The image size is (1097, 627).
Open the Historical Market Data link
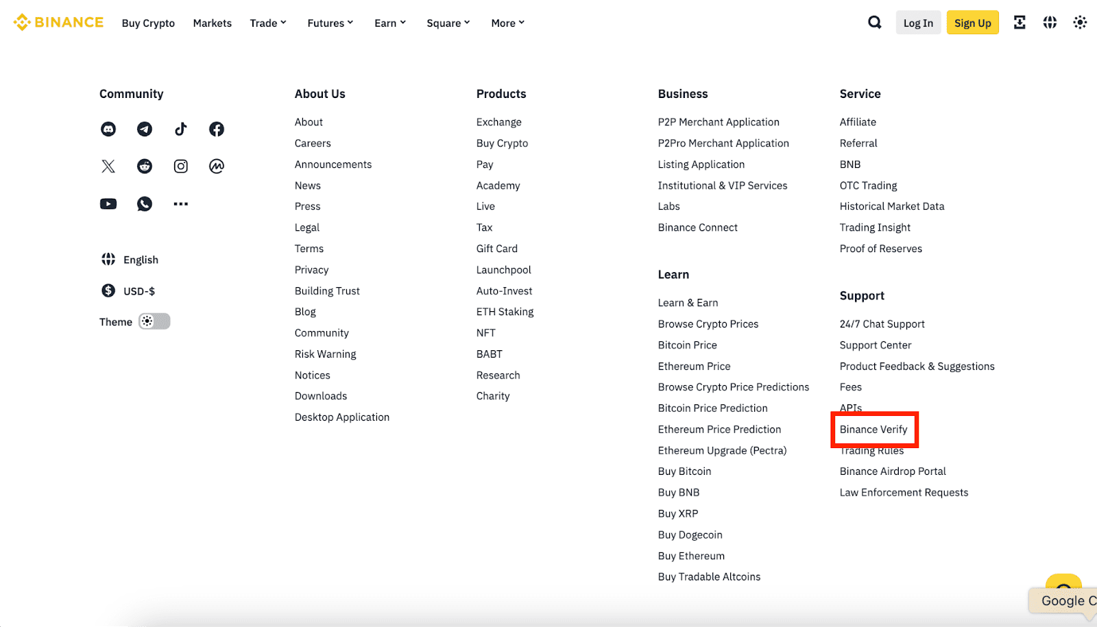click(892, 206)
